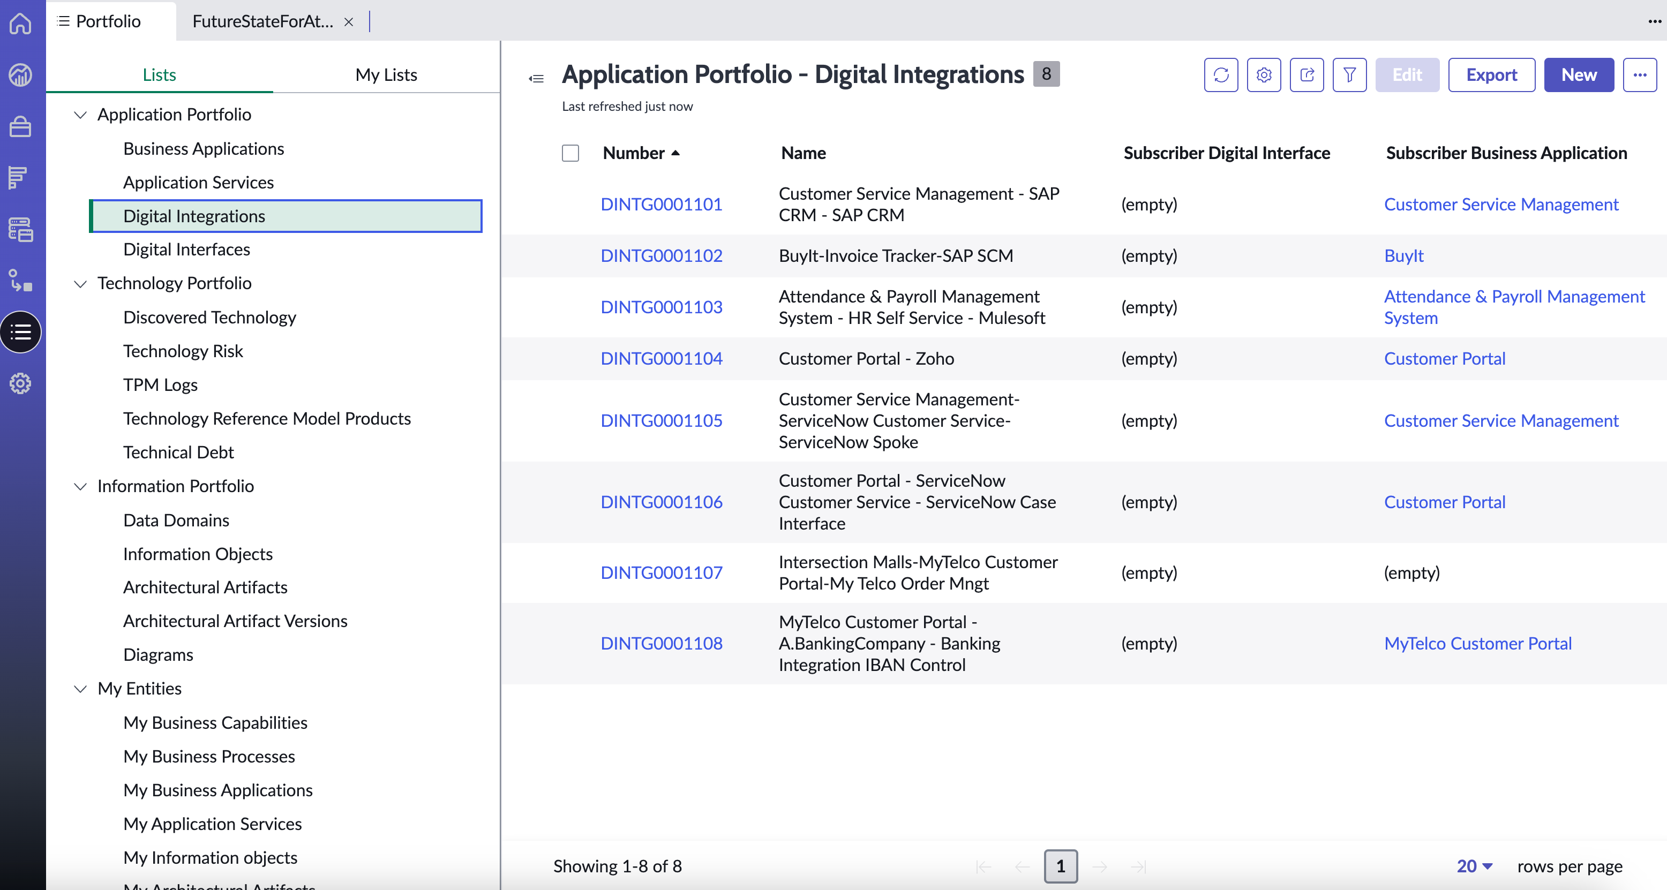1667x890 pixels.
Task: Toggle the select-all rows checkbox
Action: point(570,153)
